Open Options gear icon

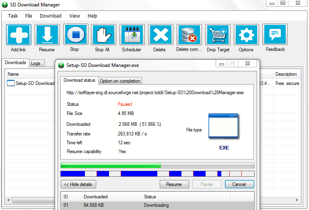pyautogui.click(x=246, y=35)
